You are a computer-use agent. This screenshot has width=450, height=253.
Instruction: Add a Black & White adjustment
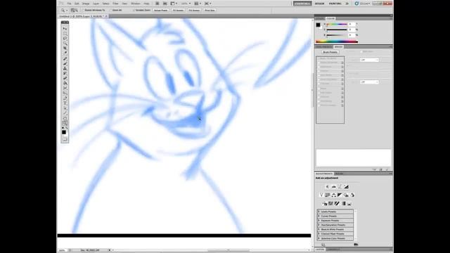tap(340, 195)
